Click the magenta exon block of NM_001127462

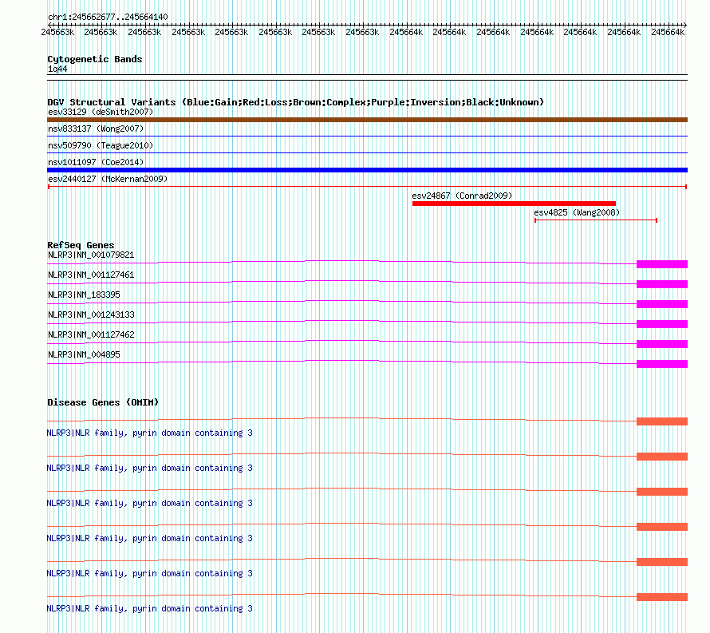pyautogui.click(x=662, y=344)
